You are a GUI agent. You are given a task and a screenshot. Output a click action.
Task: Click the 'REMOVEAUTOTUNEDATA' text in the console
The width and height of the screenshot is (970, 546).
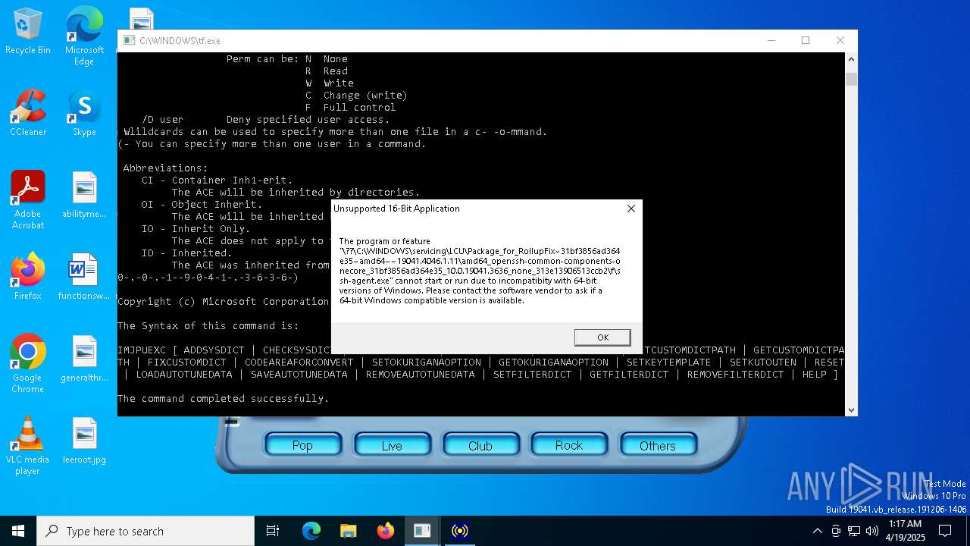[421, 375]
